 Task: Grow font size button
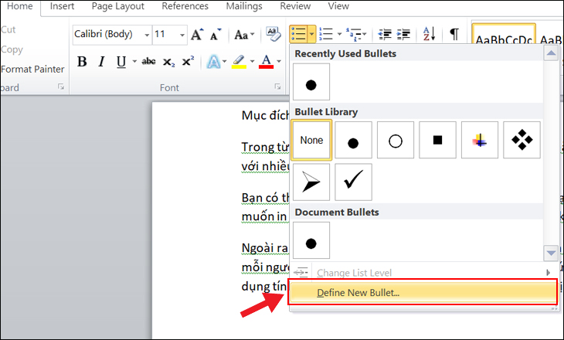click(197, 35)
